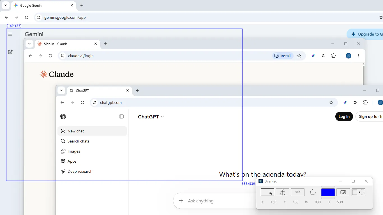383x215 pixels.
Task: Click the window-to-region button in OverRec
Action: point(358,192)
